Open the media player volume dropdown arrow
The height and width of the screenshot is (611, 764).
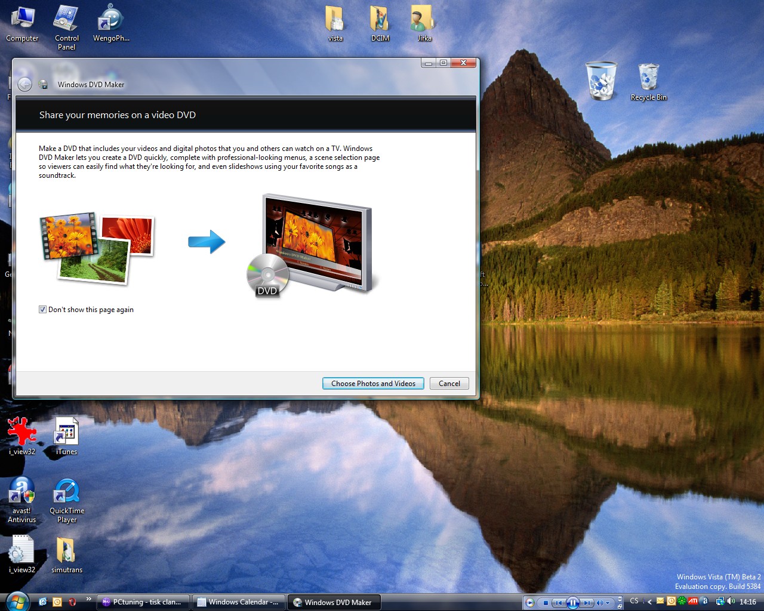pos(608,603)
